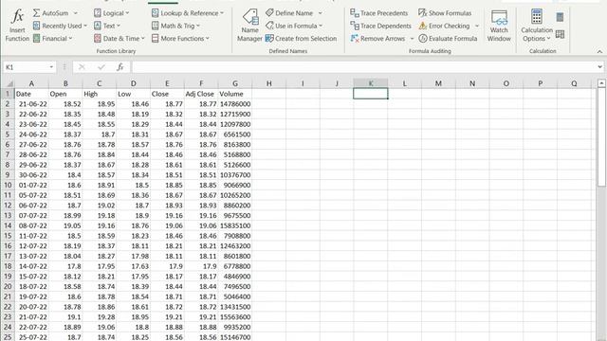The image size is (607, 341).
Task: Open the More Functions menu
Action: pyautogui.click(x=180, y=39)
